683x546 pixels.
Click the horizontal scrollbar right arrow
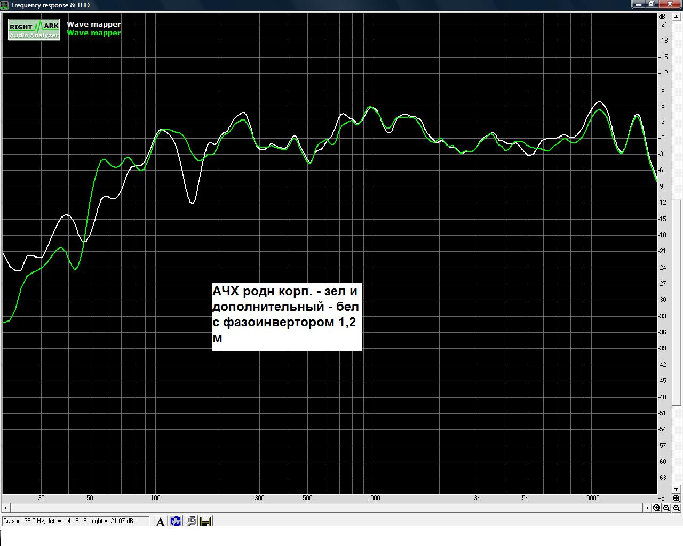click(648, 508)
